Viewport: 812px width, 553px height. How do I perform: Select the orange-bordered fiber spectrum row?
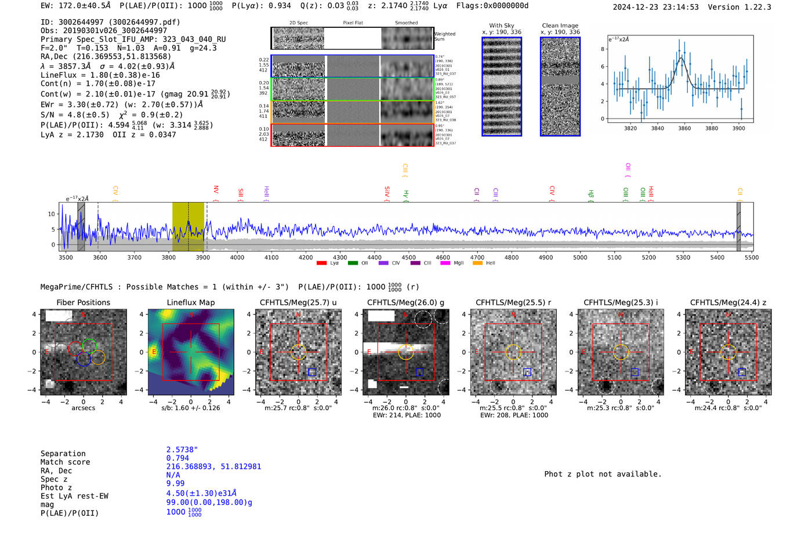[x=352, y=112]
